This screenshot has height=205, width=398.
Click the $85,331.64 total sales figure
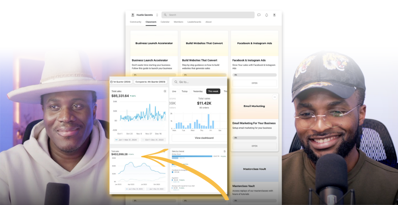(x=120, y=96)
